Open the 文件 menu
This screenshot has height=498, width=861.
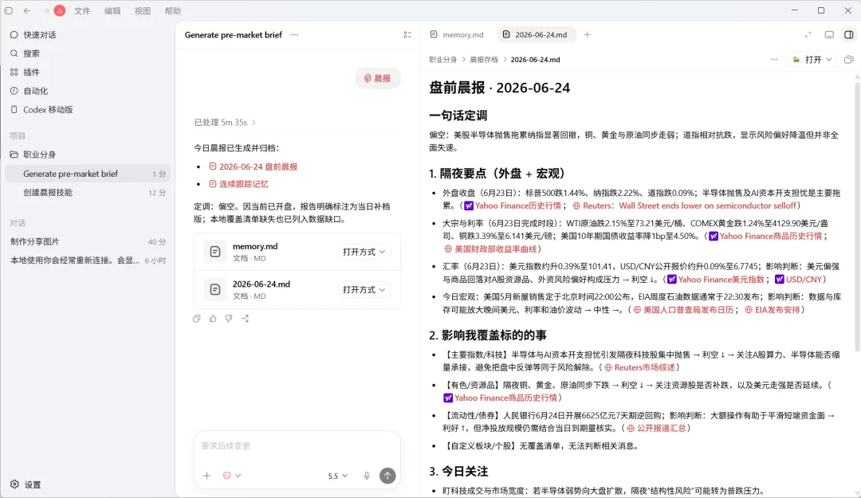point(82,10)
